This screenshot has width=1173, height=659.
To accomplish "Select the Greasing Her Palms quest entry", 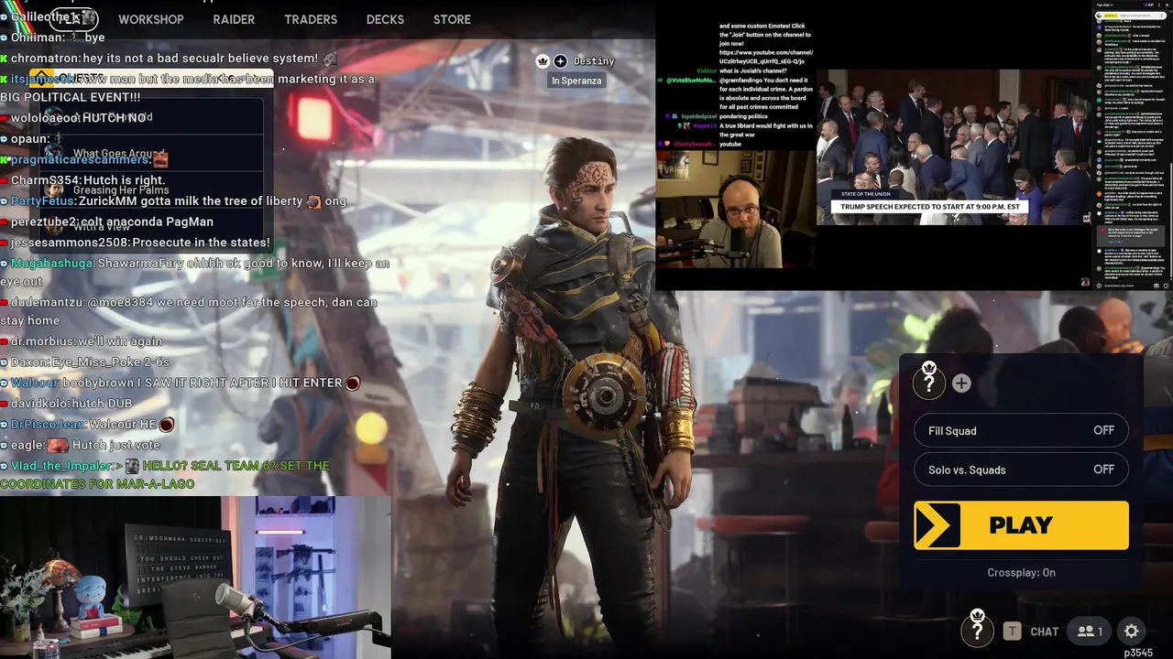I will pos(121,190).
